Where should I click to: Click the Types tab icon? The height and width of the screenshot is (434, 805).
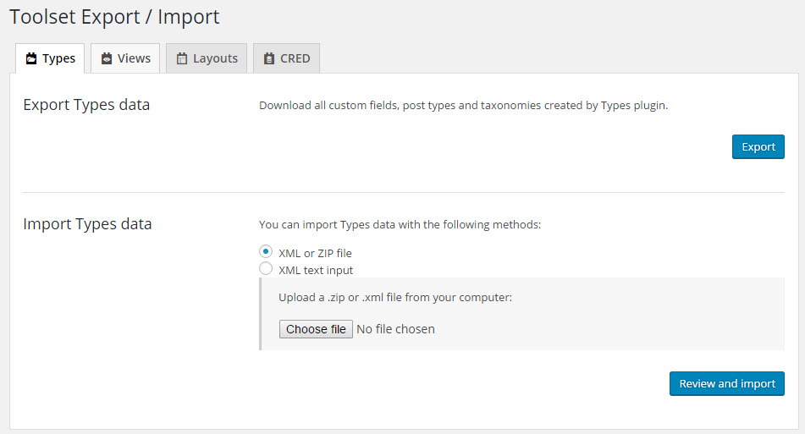[31, 58]
